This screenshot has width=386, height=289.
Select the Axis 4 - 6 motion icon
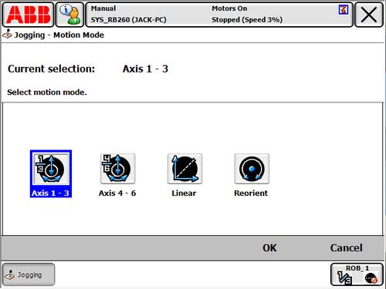tap(117, 169)
